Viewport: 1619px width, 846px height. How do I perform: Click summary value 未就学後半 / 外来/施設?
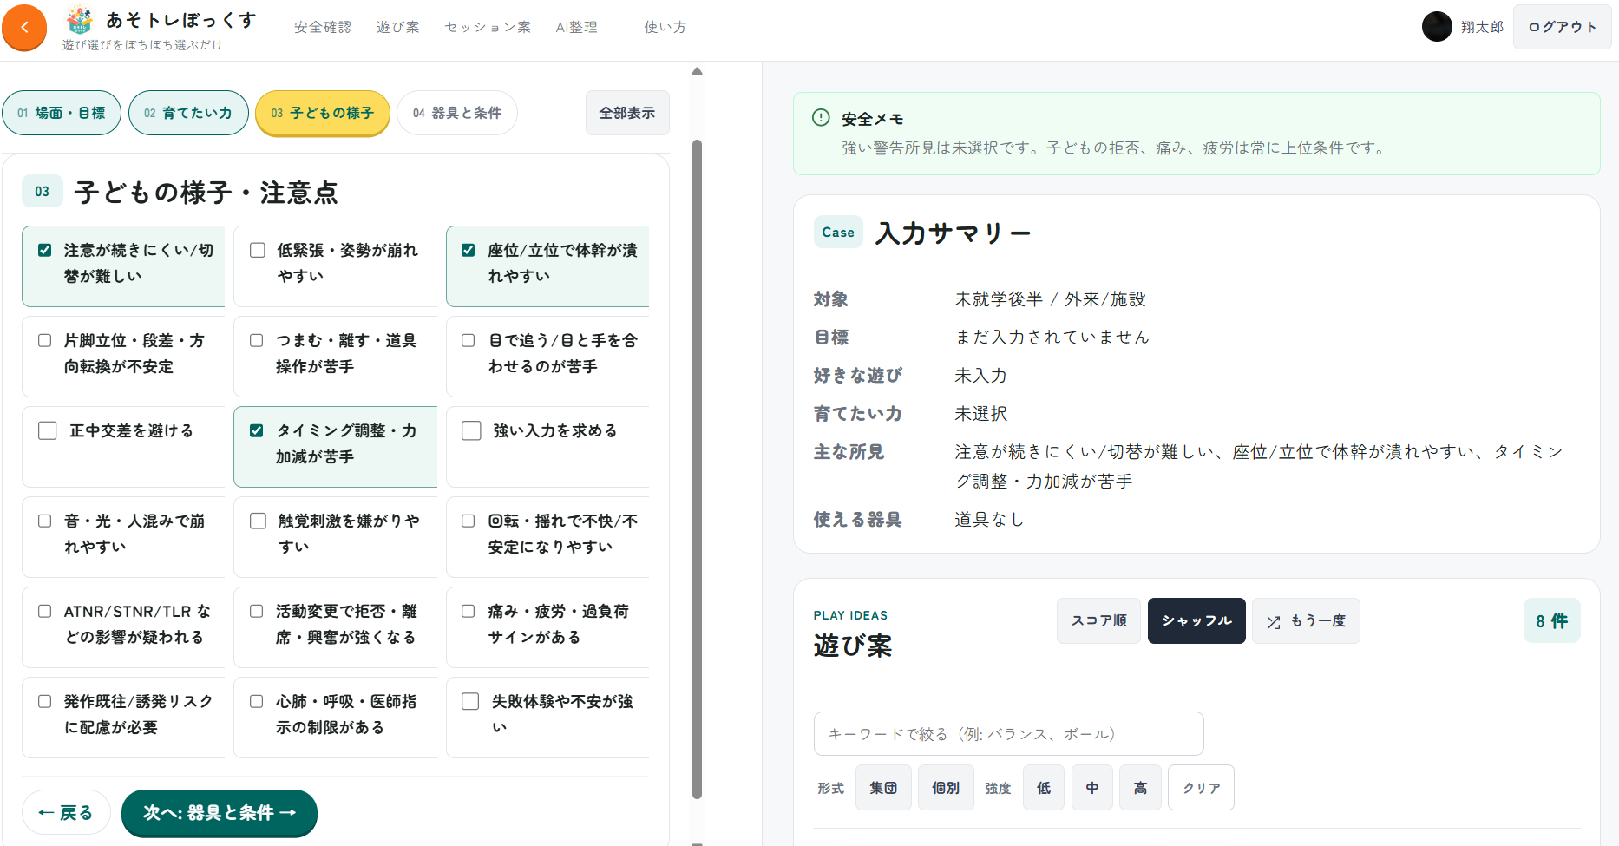1050,299
